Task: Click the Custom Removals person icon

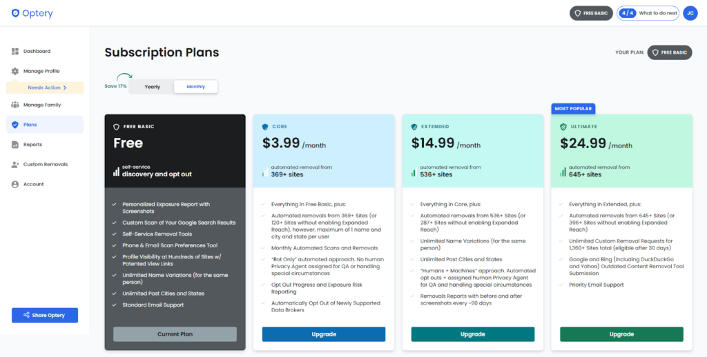Action: [x=15, y=165]
